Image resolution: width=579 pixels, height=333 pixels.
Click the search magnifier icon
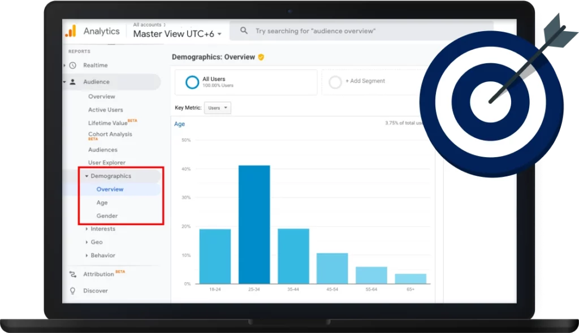244,31
